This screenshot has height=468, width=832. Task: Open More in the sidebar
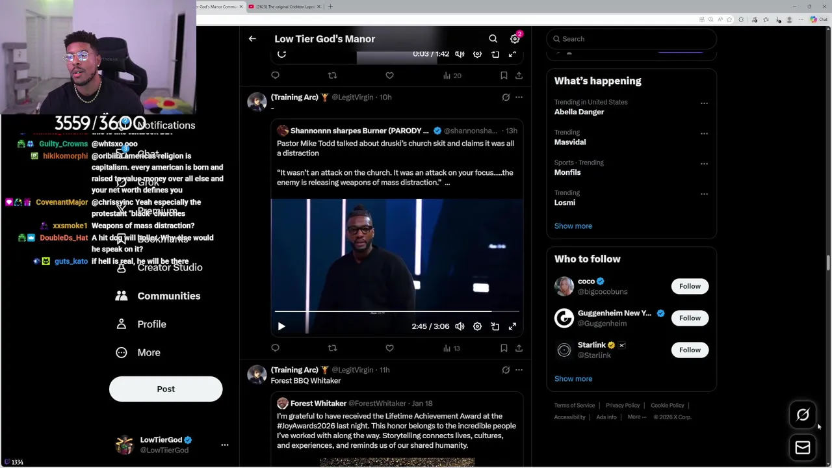(138, 352)
